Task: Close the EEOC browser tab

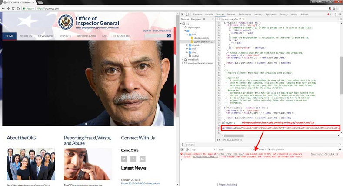Action: 34,3
